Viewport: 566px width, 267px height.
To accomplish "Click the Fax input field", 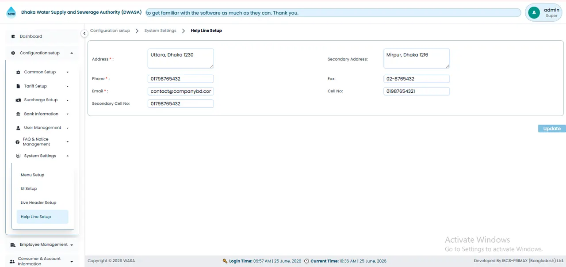I will coord(417,79).
